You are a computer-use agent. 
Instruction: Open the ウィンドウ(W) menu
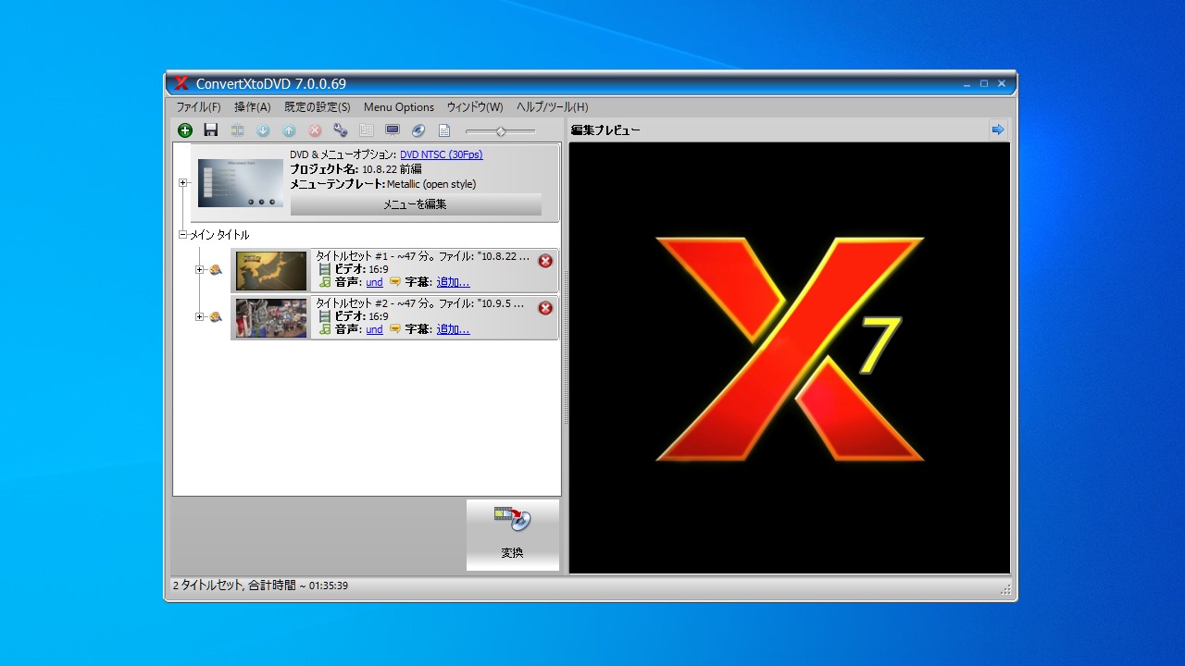point(475,107)
